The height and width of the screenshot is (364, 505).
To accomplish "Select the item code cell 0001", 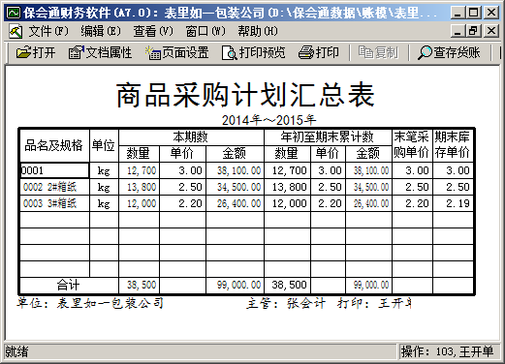I will pyautogui.click(x=54, y=170).
